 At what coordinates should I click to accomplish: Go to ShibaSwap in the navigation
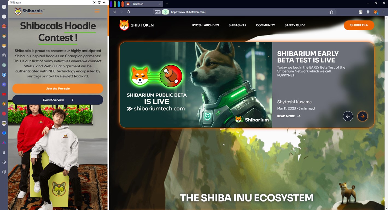tap(237, 25)
